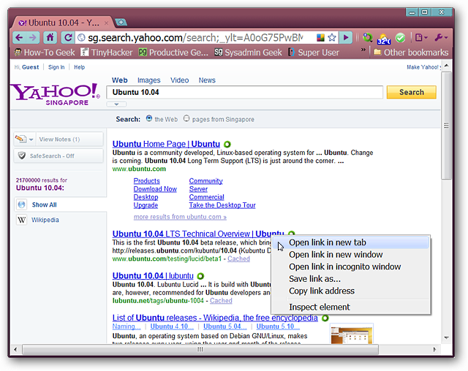Choose "Open link in incognito window"
The width and height of the screenshot is (468, 371).
[344, 267]
